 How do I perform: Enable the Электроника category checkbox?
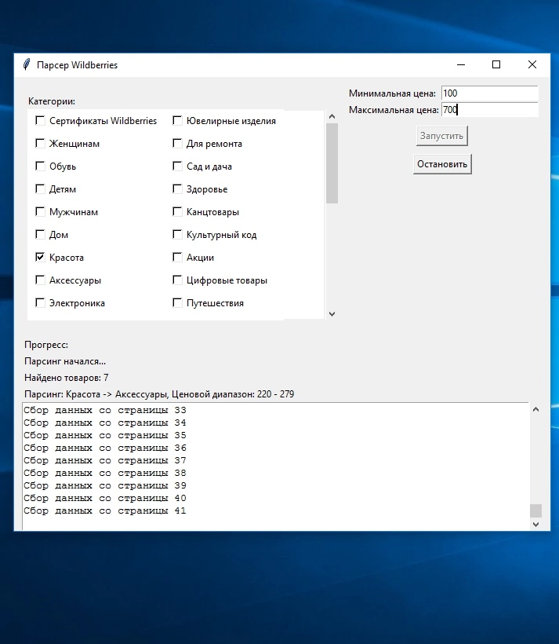(40, 303)
